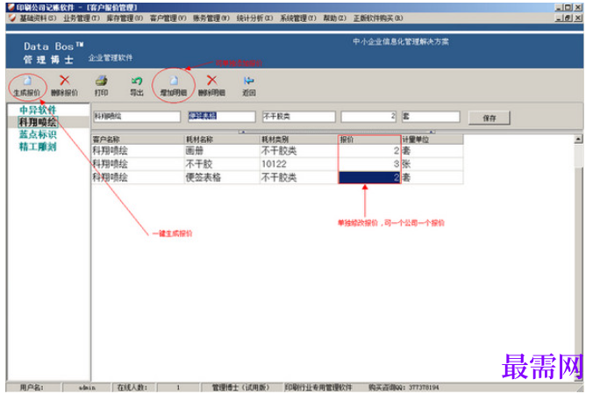Click the application icon in the title bar
The width and height of the screenshot is (600, 394).
[11, 7]
